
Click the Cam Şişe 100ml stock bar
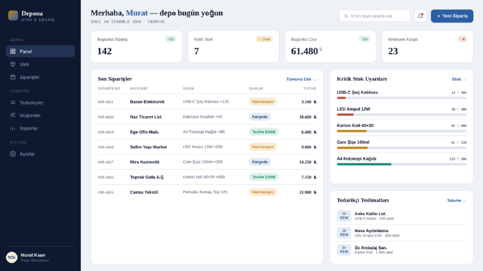tap(401, 148)
